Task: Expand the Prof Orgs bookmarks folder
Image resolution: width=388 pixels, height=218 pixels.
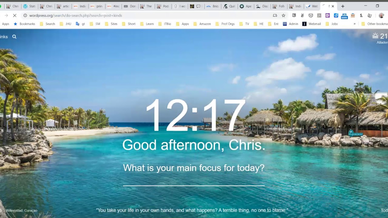Action: coord(225,24)
